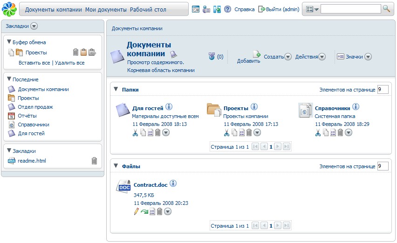The height and width of the screenshot is (243, 397).
Task: Go to Мои документы in navigation
Action: click(x=106, y=10)
